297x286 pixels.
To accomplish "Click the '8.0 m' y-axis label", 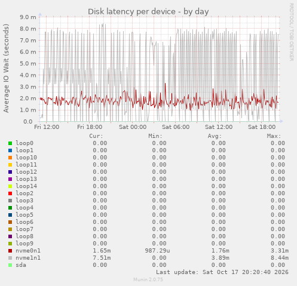I will [28, 29].
